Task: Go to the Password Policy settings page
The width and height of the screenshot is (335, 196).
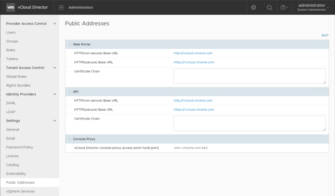Action: pos(20,147)
